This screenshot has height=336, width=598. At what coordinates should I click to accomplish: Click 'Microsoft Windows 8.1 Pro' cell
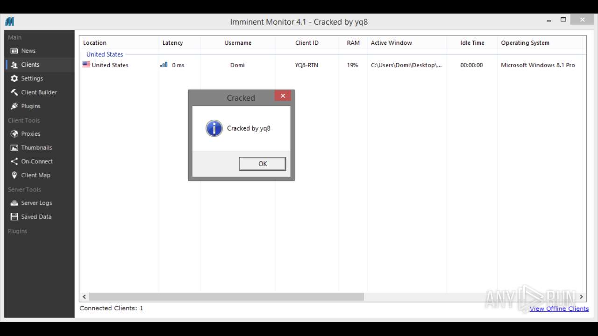coord(538,65)
